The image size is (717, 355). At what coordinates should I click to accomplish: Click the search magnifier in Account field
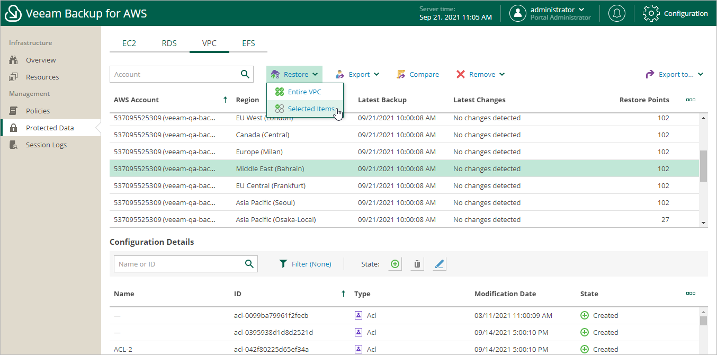245,74
